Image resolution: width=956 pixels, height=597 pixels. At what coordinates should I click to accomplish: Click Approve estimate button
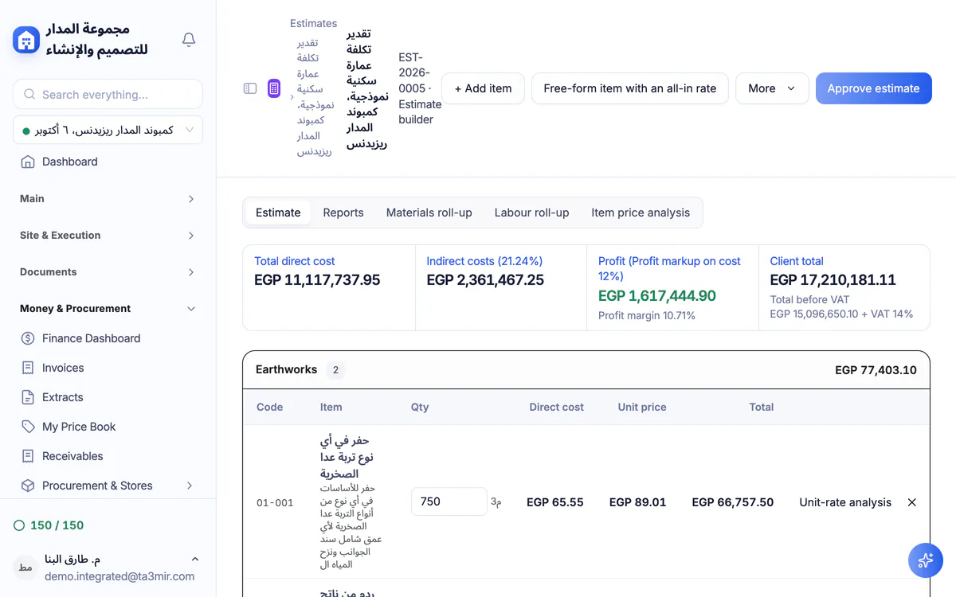873,88
